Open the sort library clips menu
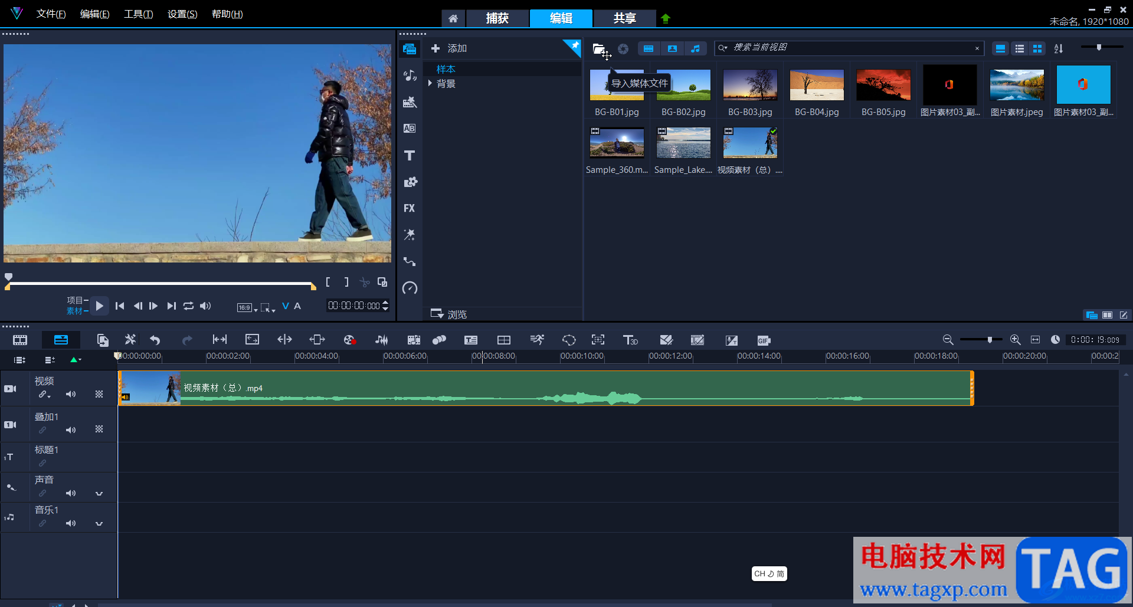1133x607 pixels. (1059, 49)
